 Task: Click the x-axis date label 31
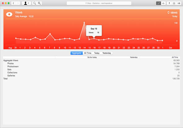pyautogui.click(x=16, y=48)
